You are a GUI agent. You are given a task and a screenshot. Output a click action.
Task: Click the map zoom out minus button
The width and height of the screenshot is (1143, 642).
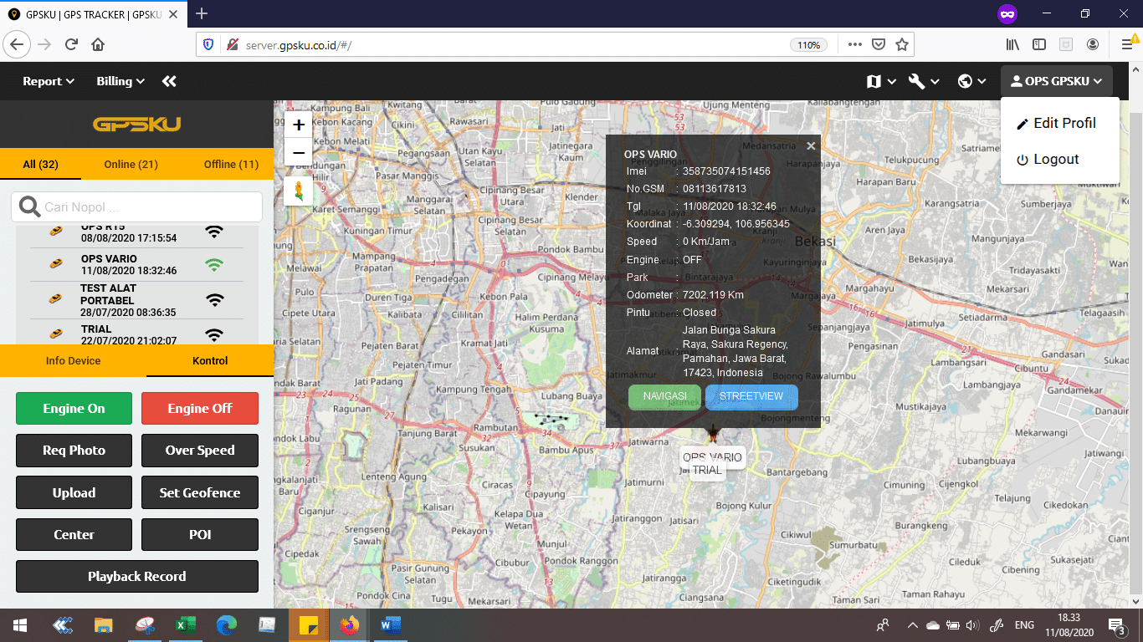(299, 153)
